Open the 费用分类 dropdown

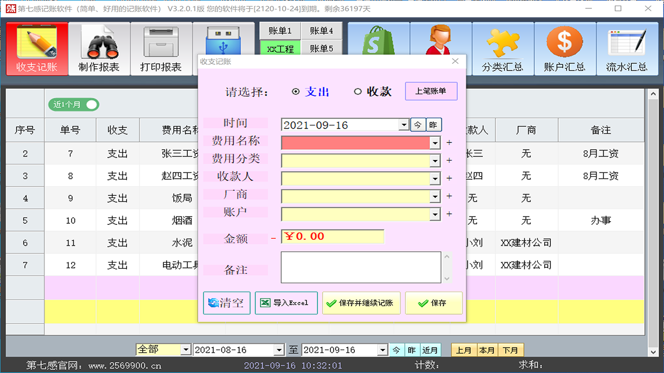(435, 161)
